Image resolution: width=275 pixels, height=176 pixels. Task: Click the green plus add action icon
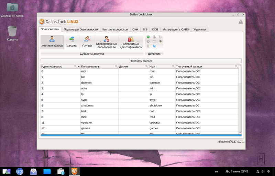pyautogui.click(x=148, y=37)
